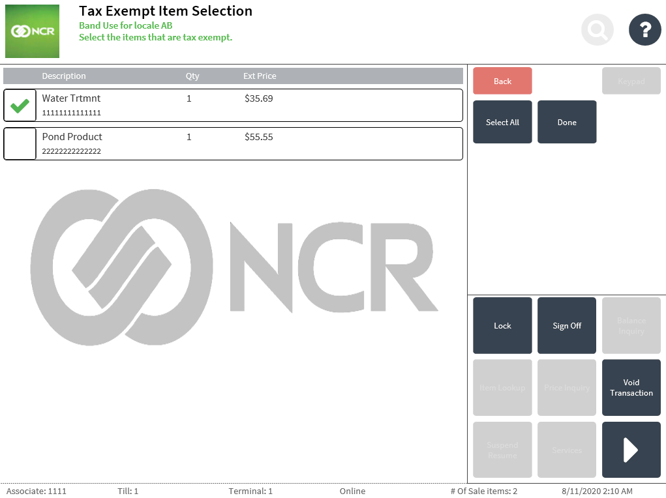The width and height of the screenshot is (666, 498).
Task: Click the Lock button
Action: [502, 326]
